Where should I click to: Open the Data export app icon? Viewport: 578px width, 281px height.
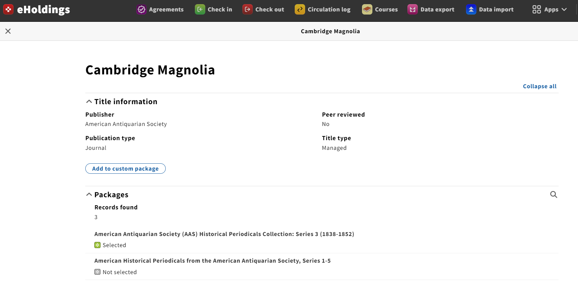[x=413, y=9]
